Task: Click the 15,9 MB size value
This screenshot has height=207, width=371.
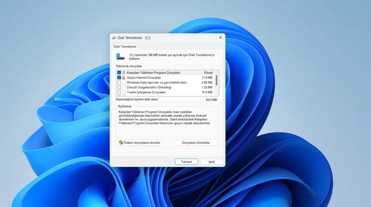Action: pos(207,92)
